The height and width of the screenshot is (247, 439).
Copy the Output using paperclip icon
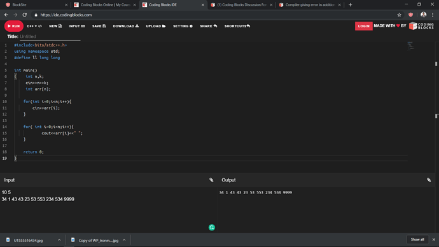pos(429,180)
